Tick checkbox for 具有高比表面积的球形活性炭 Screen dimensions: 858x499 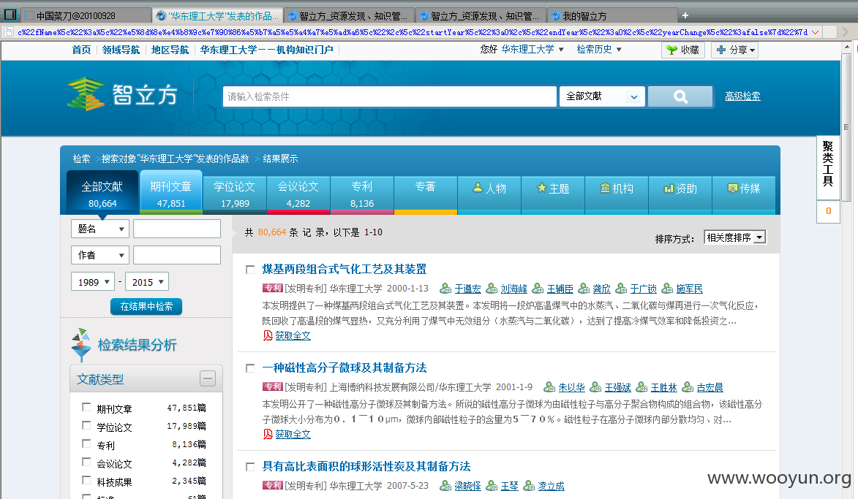[x=250, y=467]
